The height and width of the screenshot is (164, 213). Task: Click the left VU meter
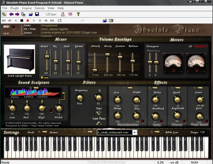pyautogui.click(x=173, y=63)
